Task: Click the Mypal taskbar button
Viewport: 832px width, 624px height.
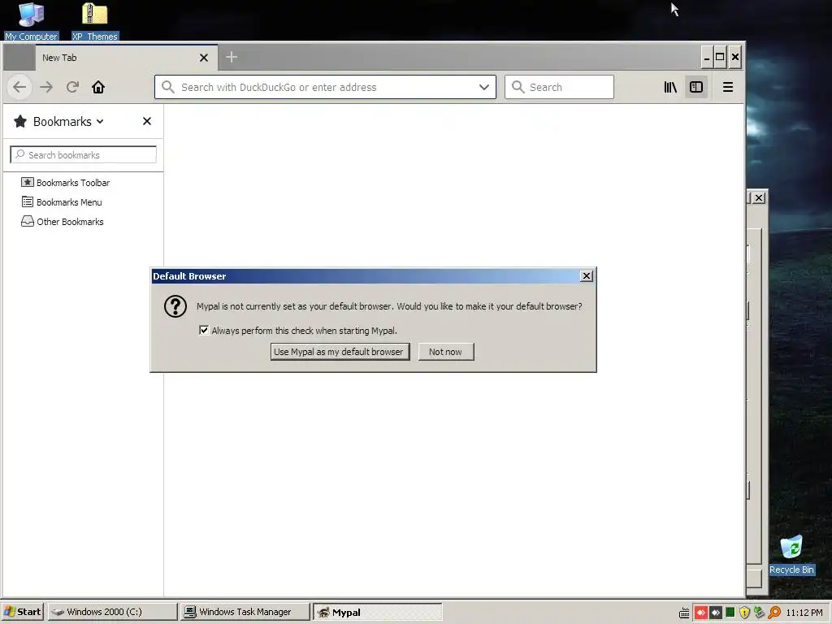Action: 377,612
